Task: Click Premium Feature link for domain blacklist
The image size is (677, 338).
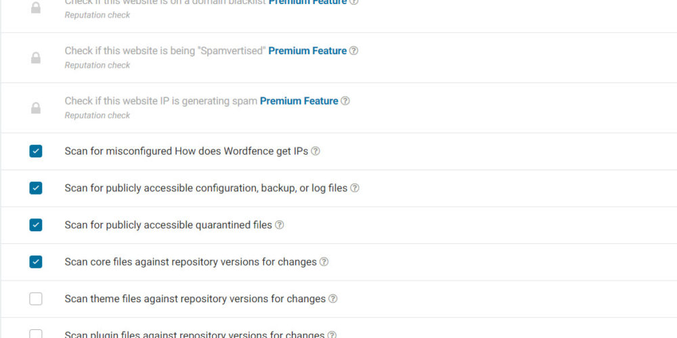Action: [307, 2]
